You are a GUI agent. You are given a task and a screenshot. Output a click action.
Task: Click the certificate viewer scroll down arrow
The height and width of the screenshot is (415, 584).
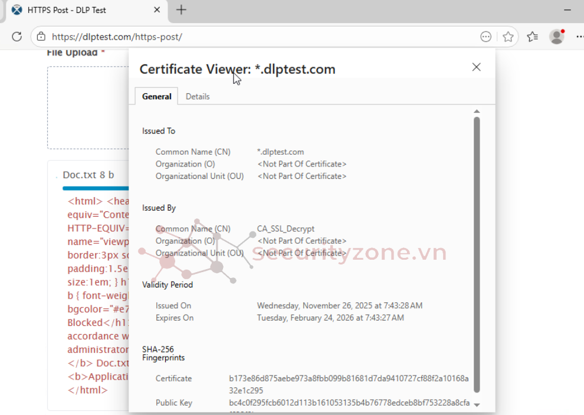click(x=477, y=405)
